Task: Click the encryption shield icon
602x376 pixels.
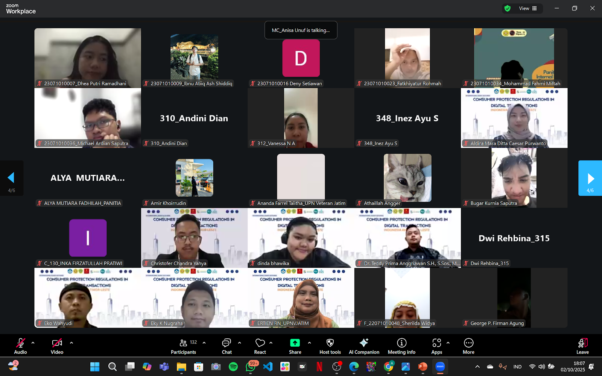Action: [508, 8]
